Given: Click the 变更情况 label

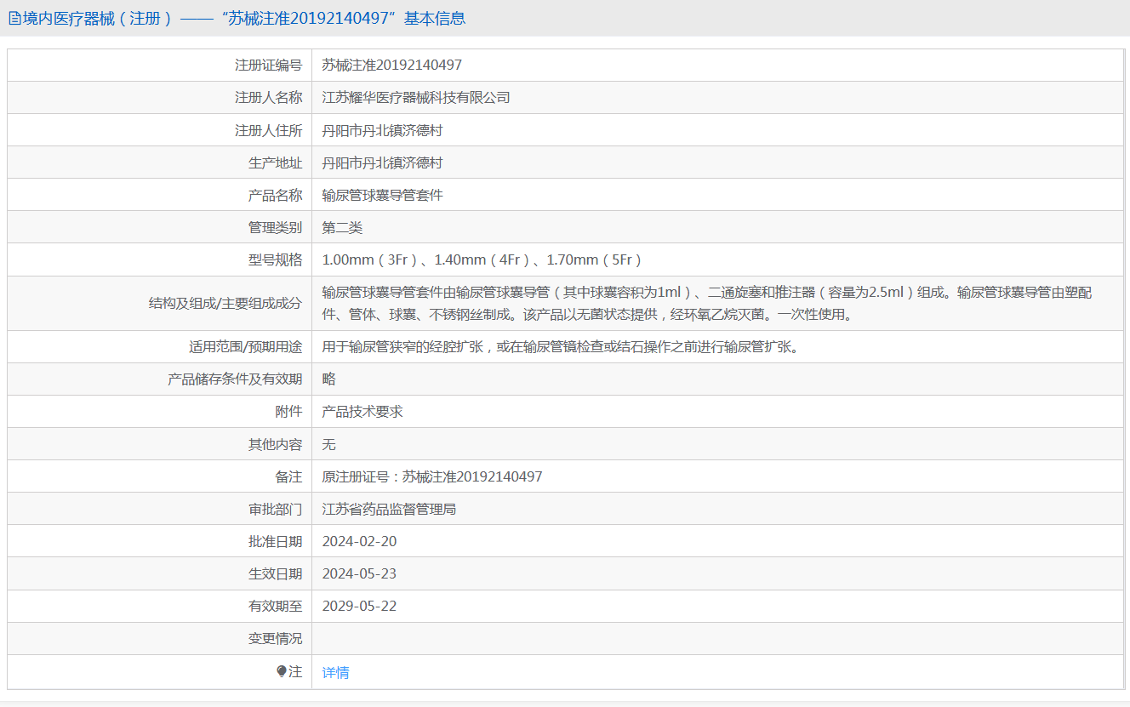Looking at the screenshot, I should pos(276,638).
